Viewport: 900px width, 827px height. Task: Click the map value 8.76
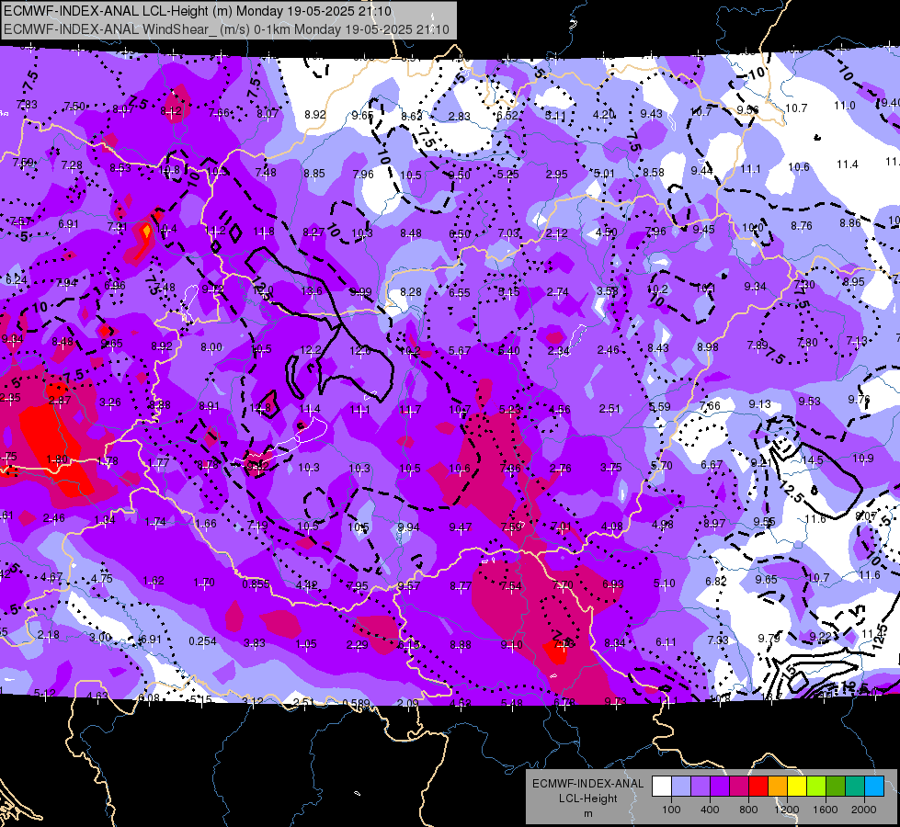pyautogui.click(x=802, y=226)
